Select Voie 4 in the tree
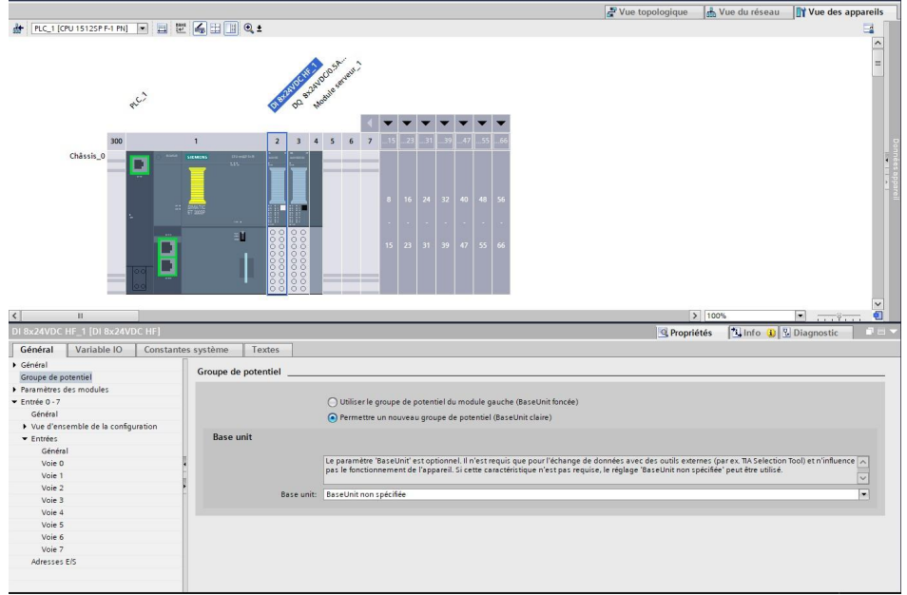 (x=52, y=512)
